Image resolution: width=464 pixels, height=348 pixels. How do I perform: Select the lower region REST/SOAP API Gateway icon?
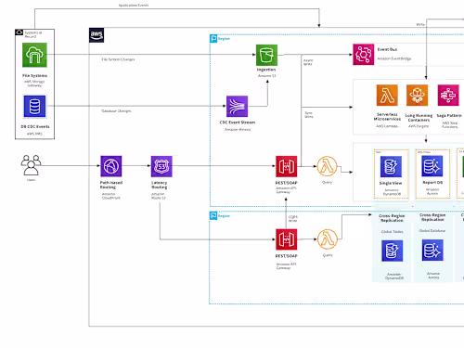pos(287,239)
